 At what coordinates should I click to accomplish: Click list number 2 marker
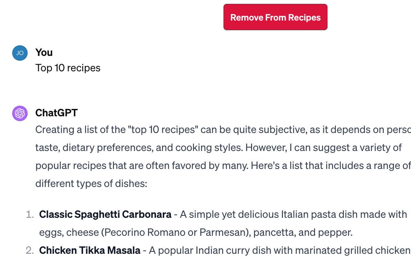point(30,250)
